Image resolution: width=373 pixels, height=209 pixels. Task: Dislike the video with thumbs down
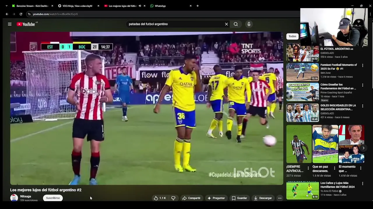pyautogui.click(x=173, y=198)
